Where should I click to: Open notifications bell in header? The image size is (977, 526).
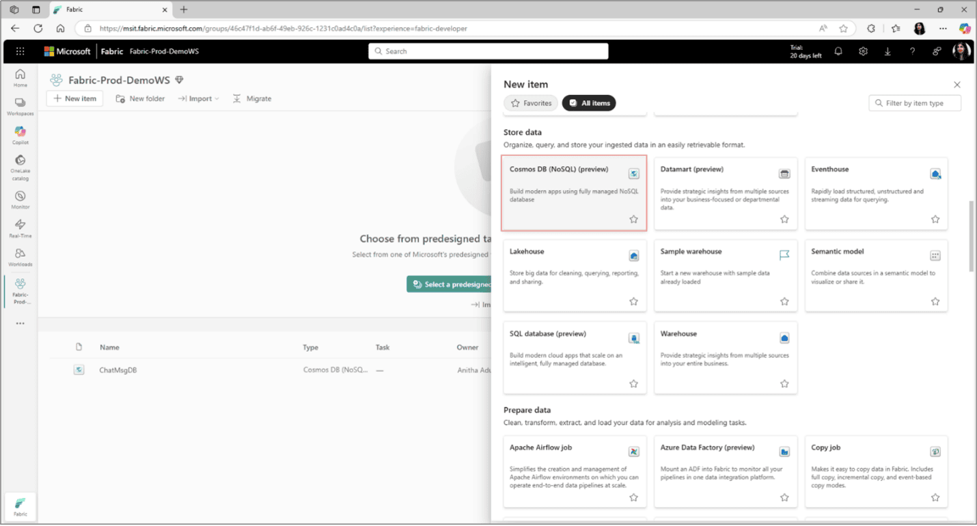(x=838, y=51)
